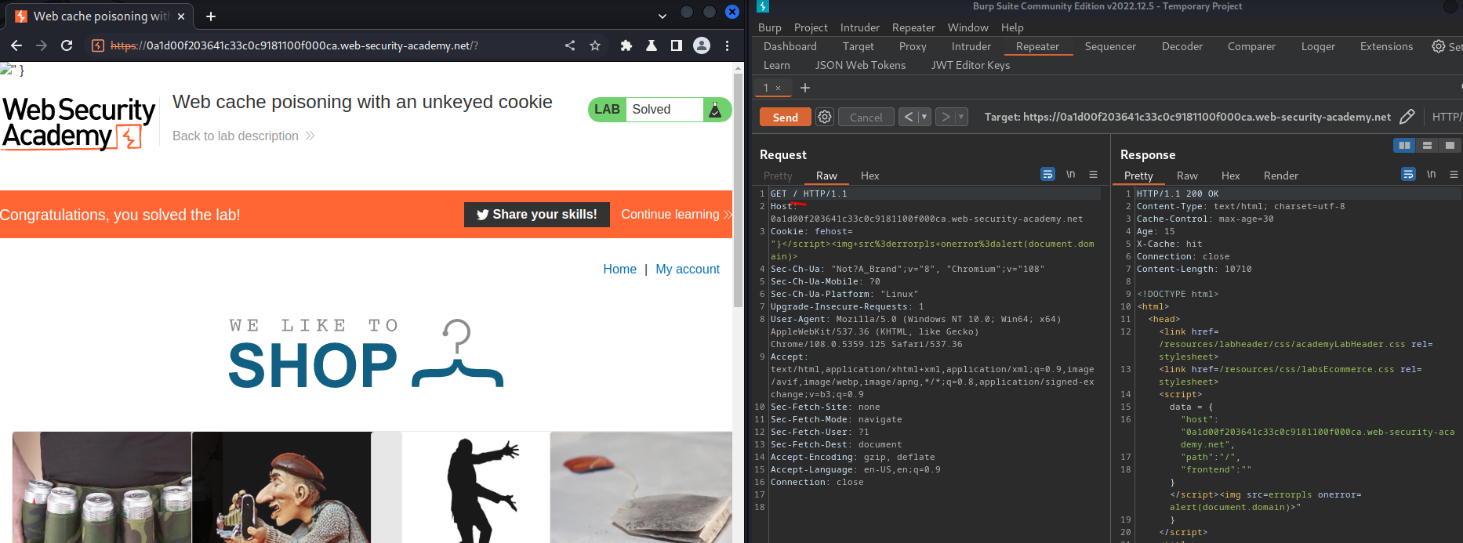Select top-bottom layout view

[x=1427, y=145]
